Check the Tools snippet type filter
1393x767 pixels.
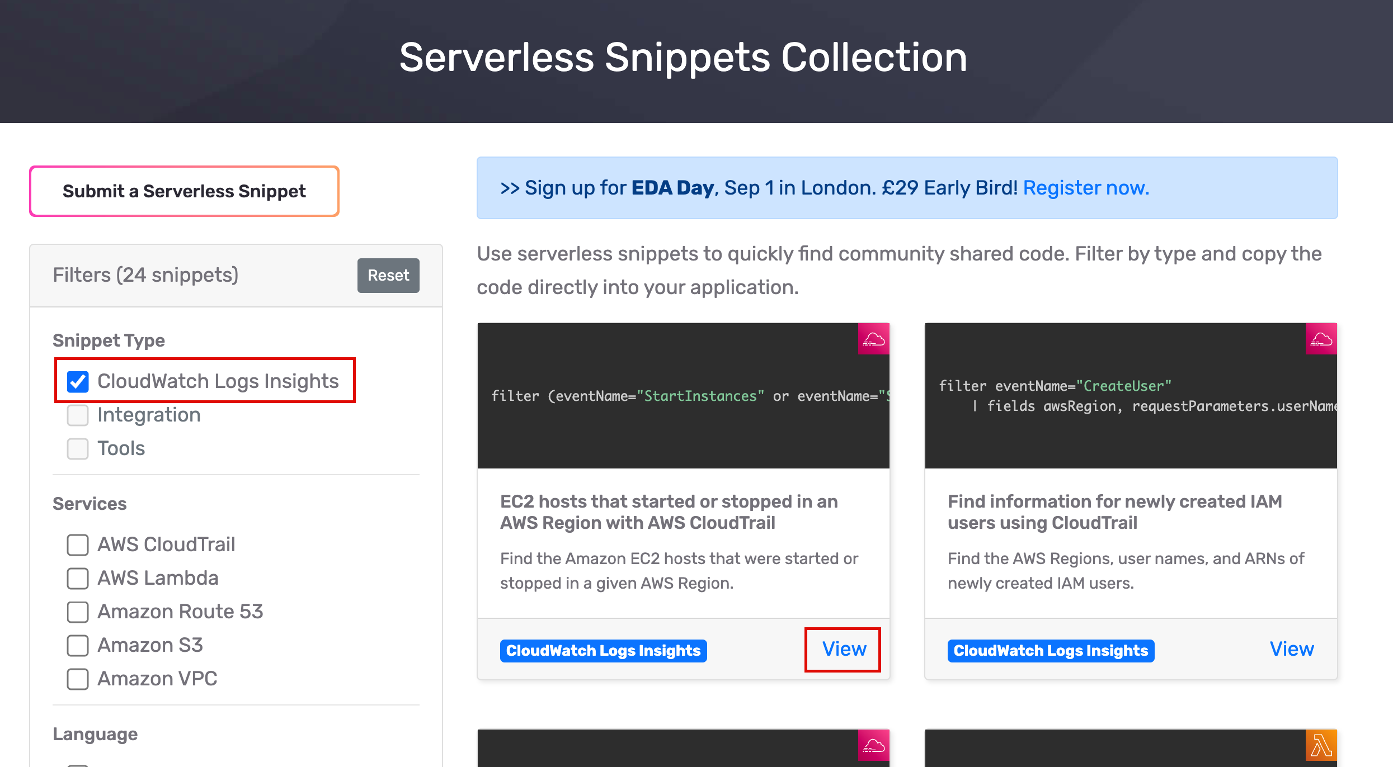[x=78, y=448]
